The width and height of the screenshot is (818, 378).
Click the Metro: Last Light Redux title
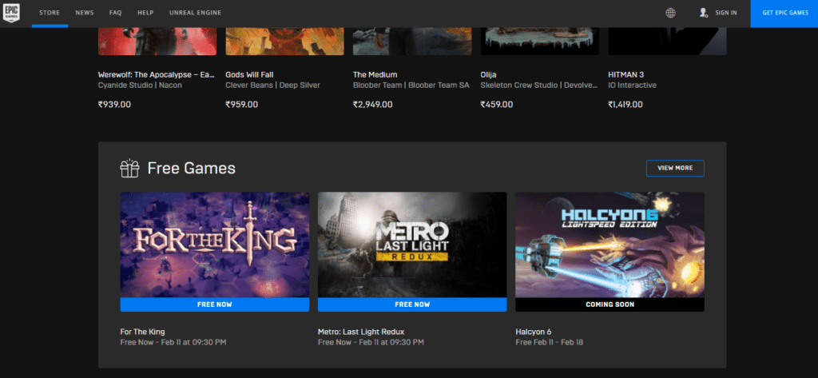tap(361, 332)
